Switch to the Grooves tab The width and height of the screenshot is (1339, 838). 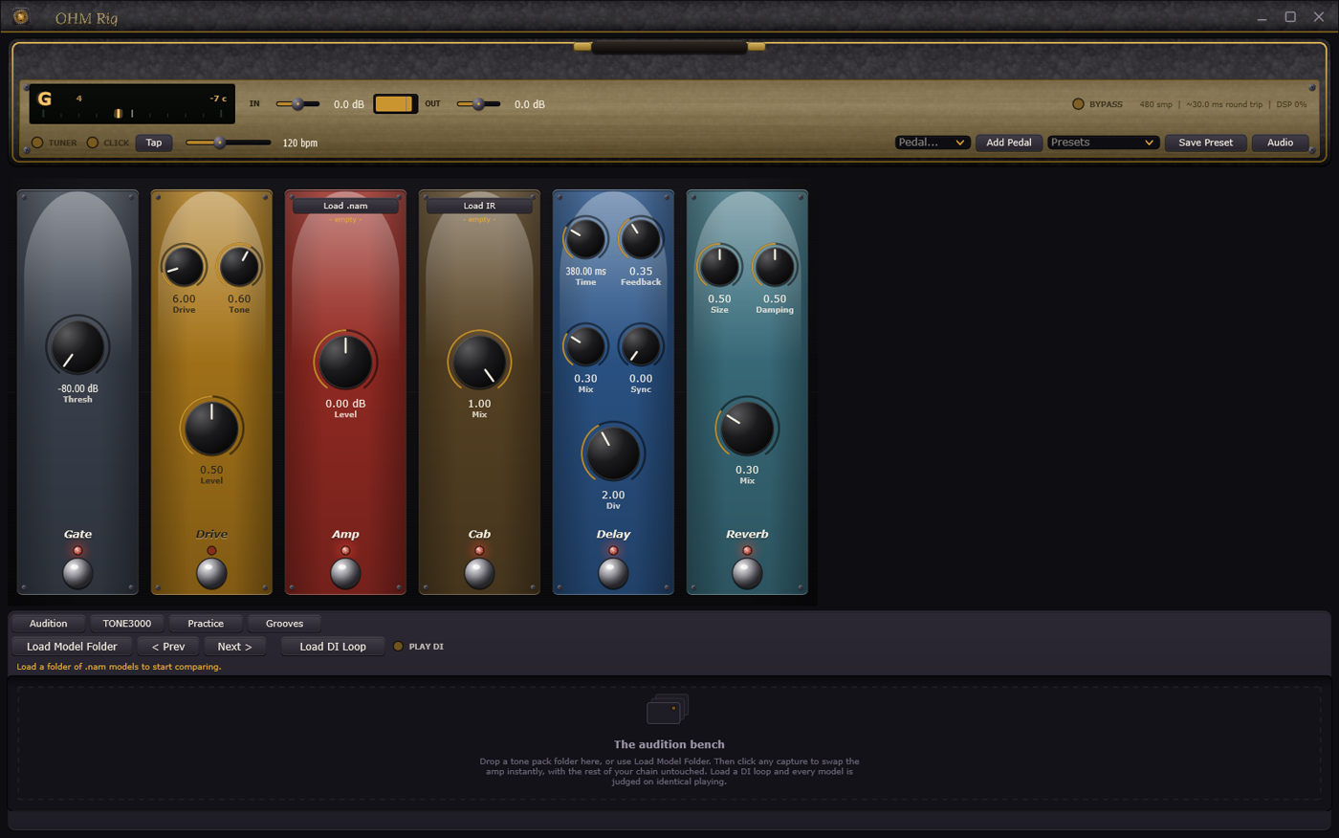coord(284,624)
